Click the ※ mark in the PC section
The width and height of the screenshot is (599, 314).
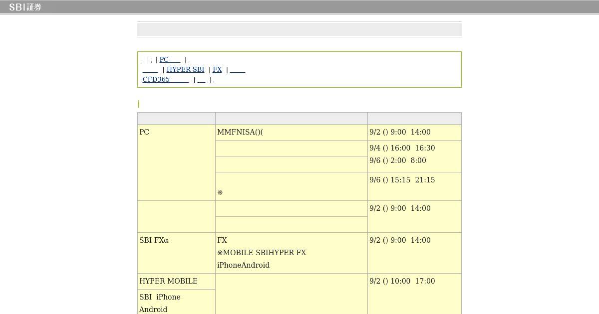click(220, 192)
